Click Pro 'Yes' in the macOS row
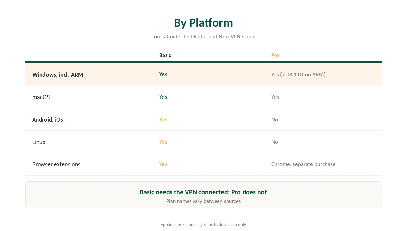This screenshot has width=407, height=231. click(x=275, y=97)
